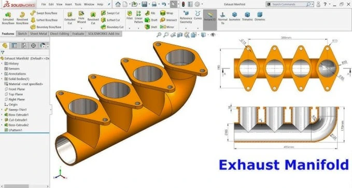Image resolution: width=352 pixels, height=188 pixels.
Task: Open the Curves dropdown arrow
Action: coord(198,28)
